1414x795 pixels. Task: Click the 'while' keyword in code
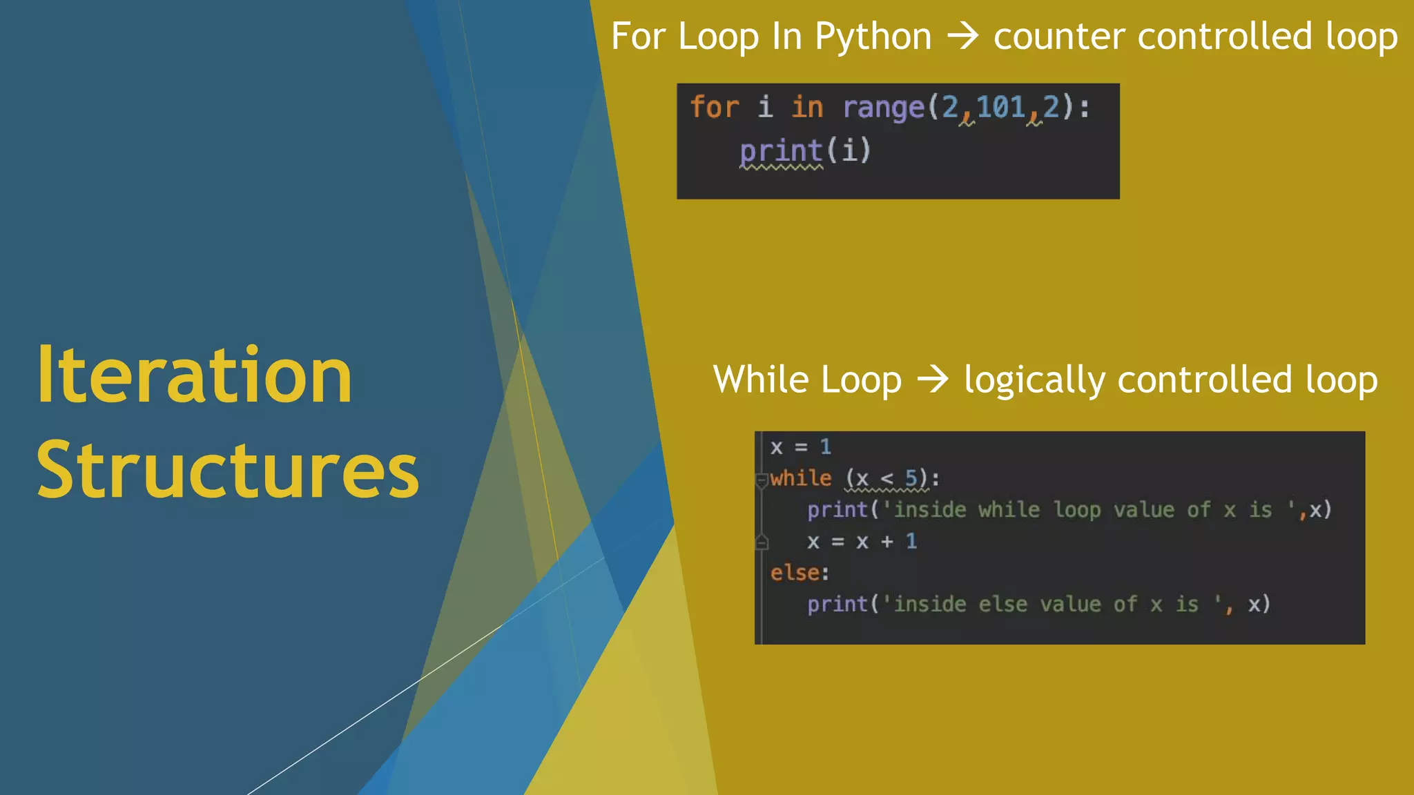(801, 478)
